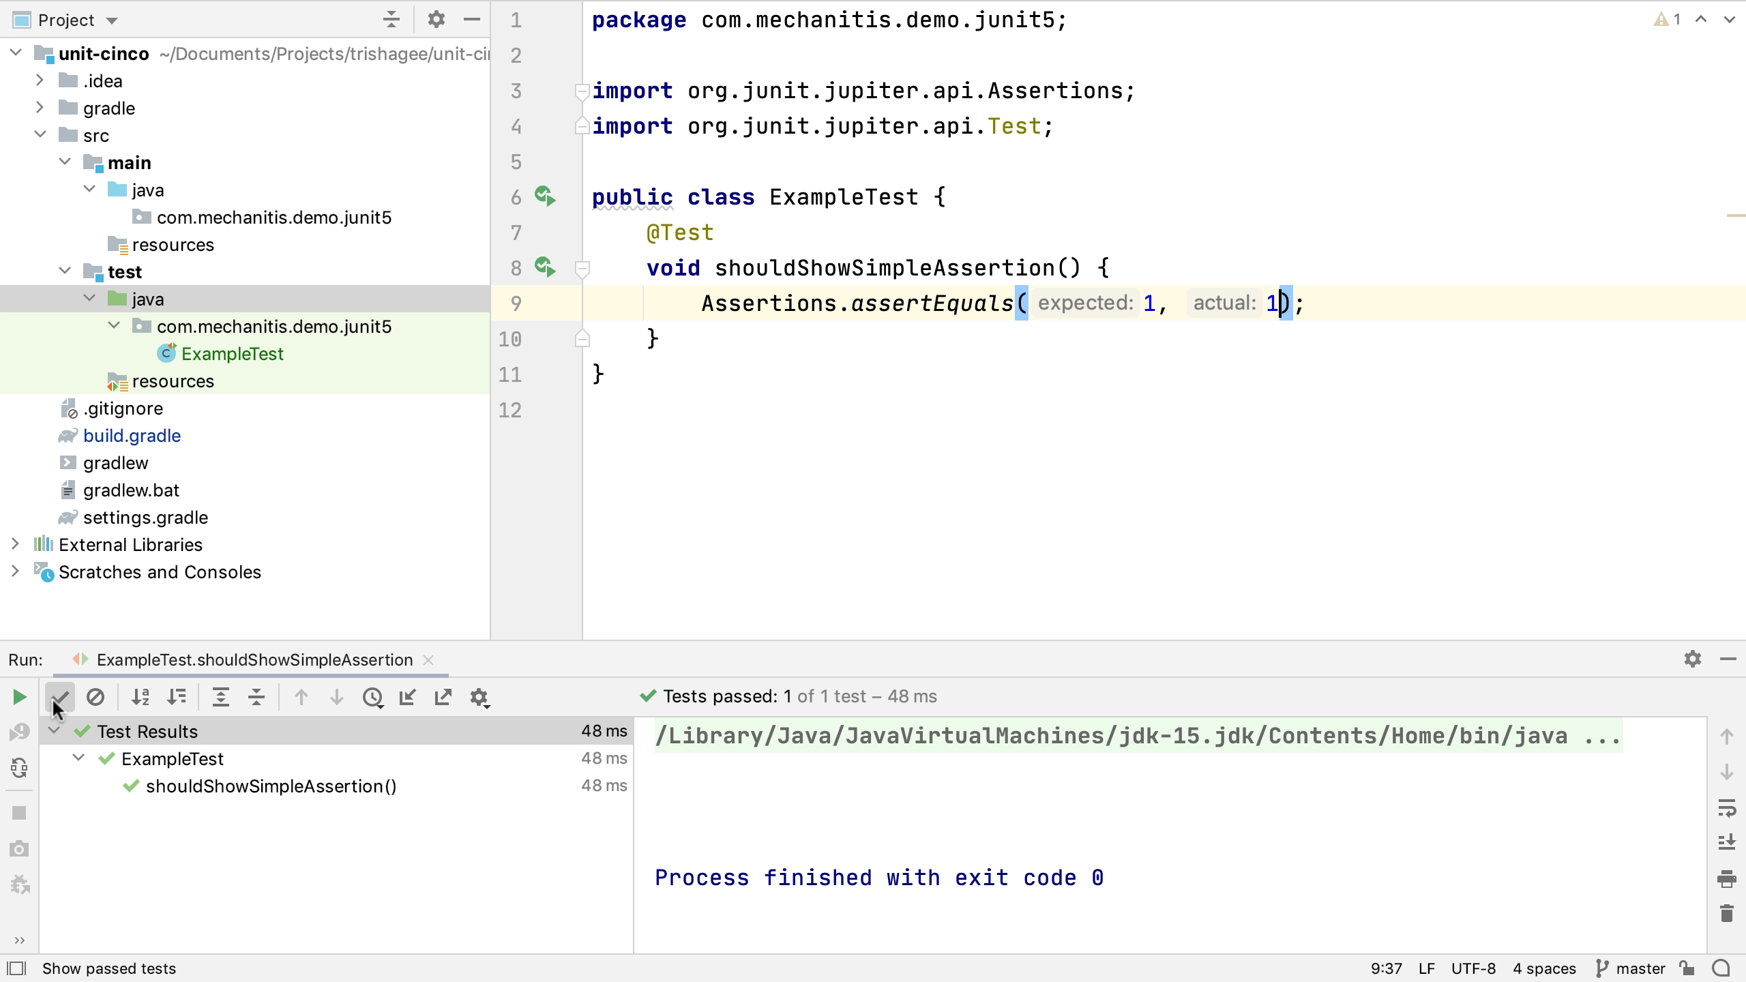This screenshot has width=1746, height=982.
Task: Toggle scroll to end of console
Action: (x=1727, y=843)
